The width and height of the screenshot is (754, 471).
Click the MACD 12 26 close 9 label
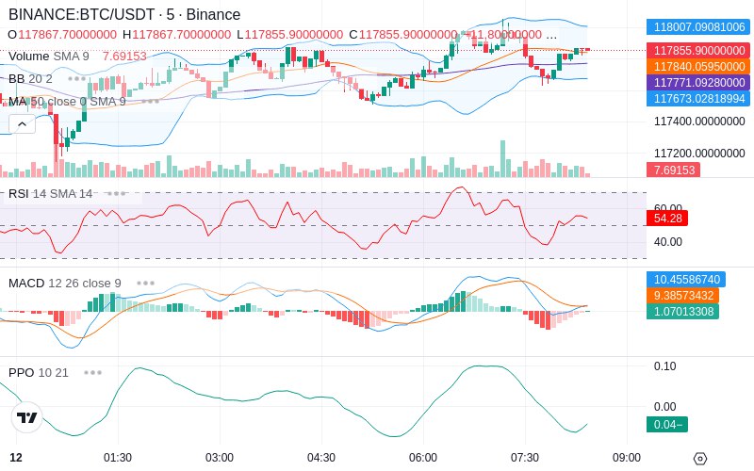[65, 284]
